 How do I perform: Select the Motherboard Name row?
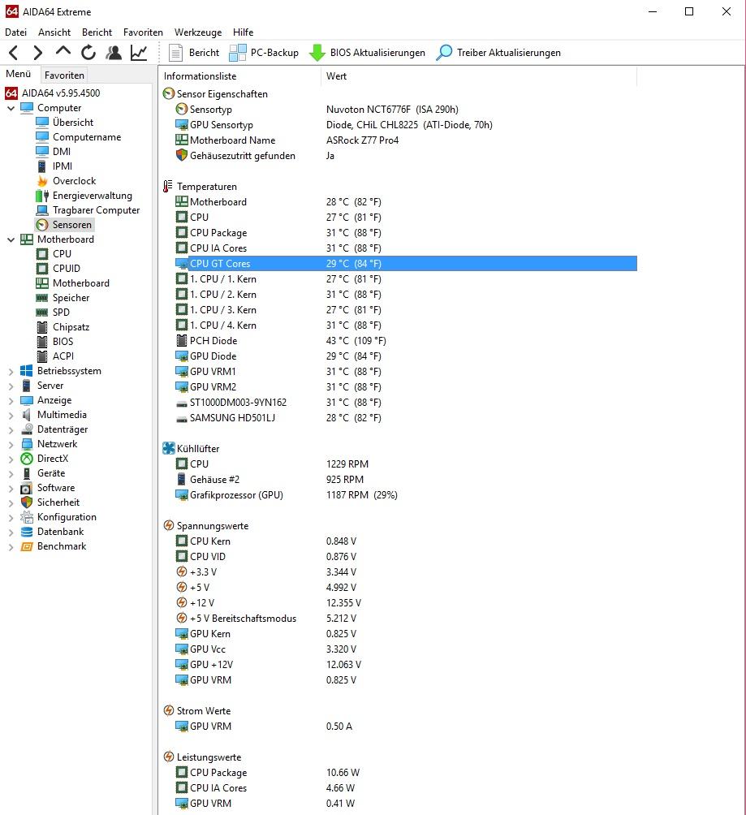click(x=406, y=140)
